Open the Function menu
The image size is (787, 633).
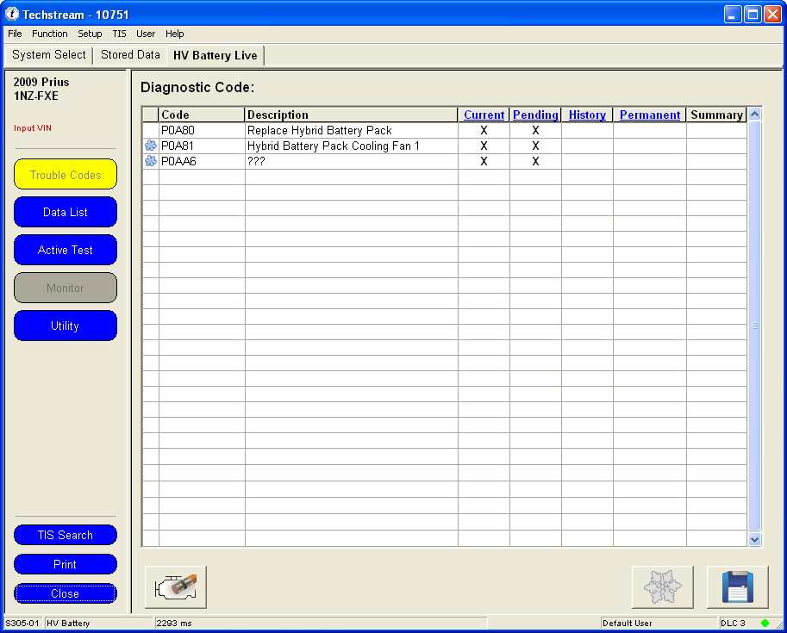[x=50, y=34]
